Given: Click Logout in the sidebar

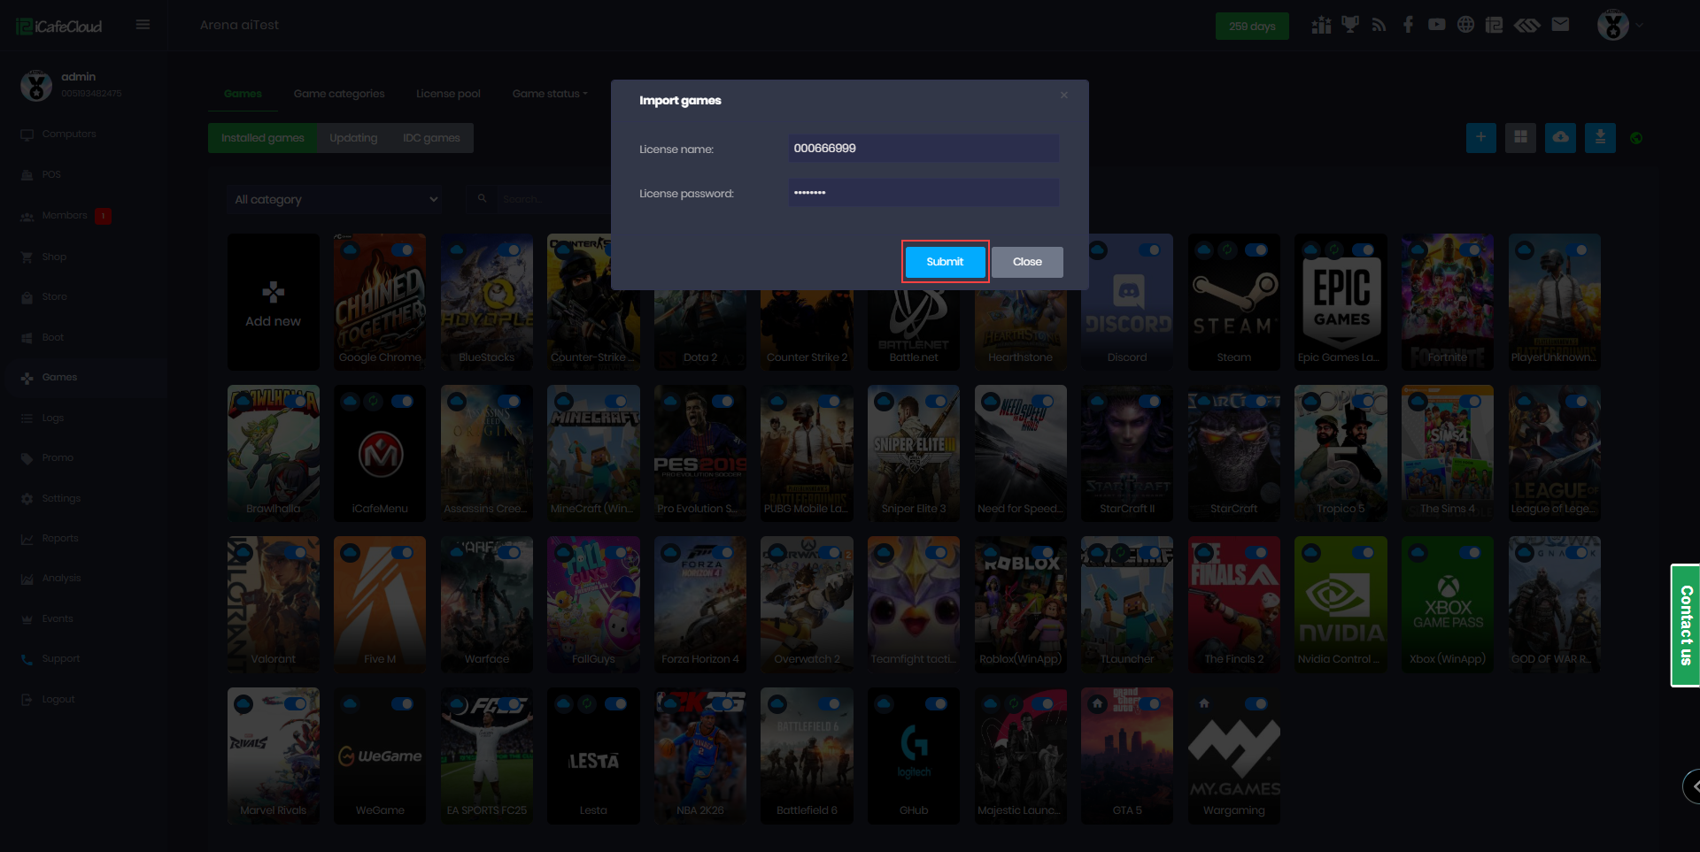Looking at the screenshot, I should tap(58, 700).
